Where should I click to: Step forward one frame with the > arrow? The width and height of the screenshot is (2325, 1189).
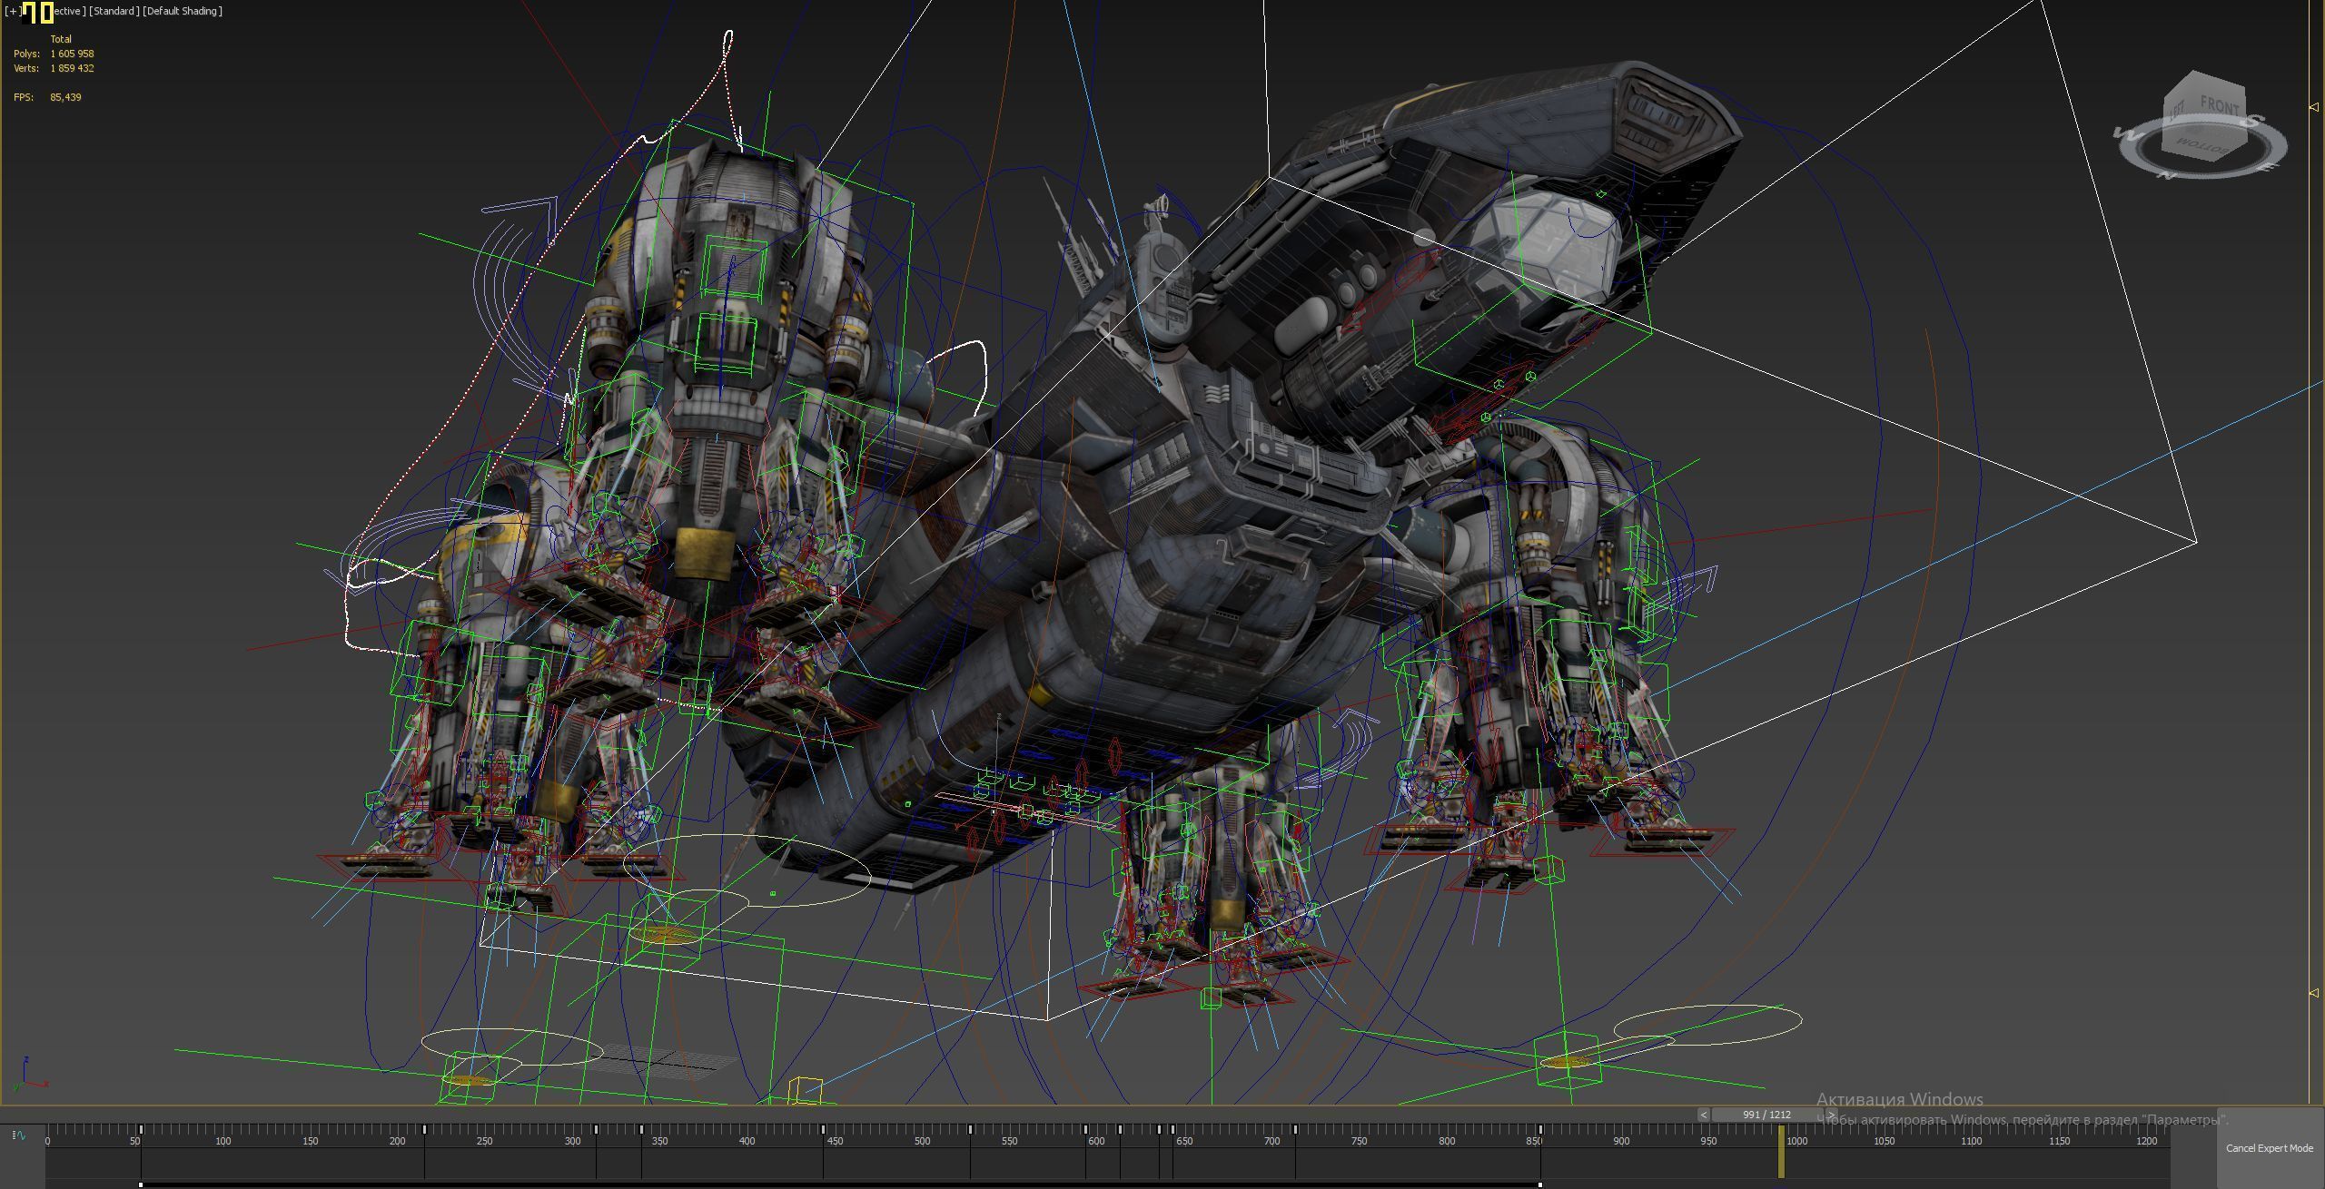click(1831, 1115)
